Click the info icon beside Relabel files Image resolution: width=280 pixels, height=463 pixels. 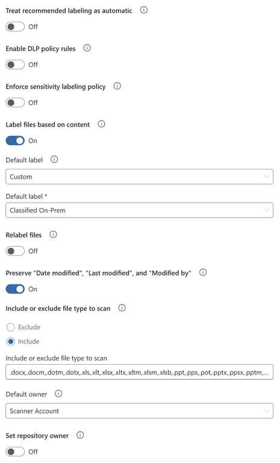coord(53,235)
